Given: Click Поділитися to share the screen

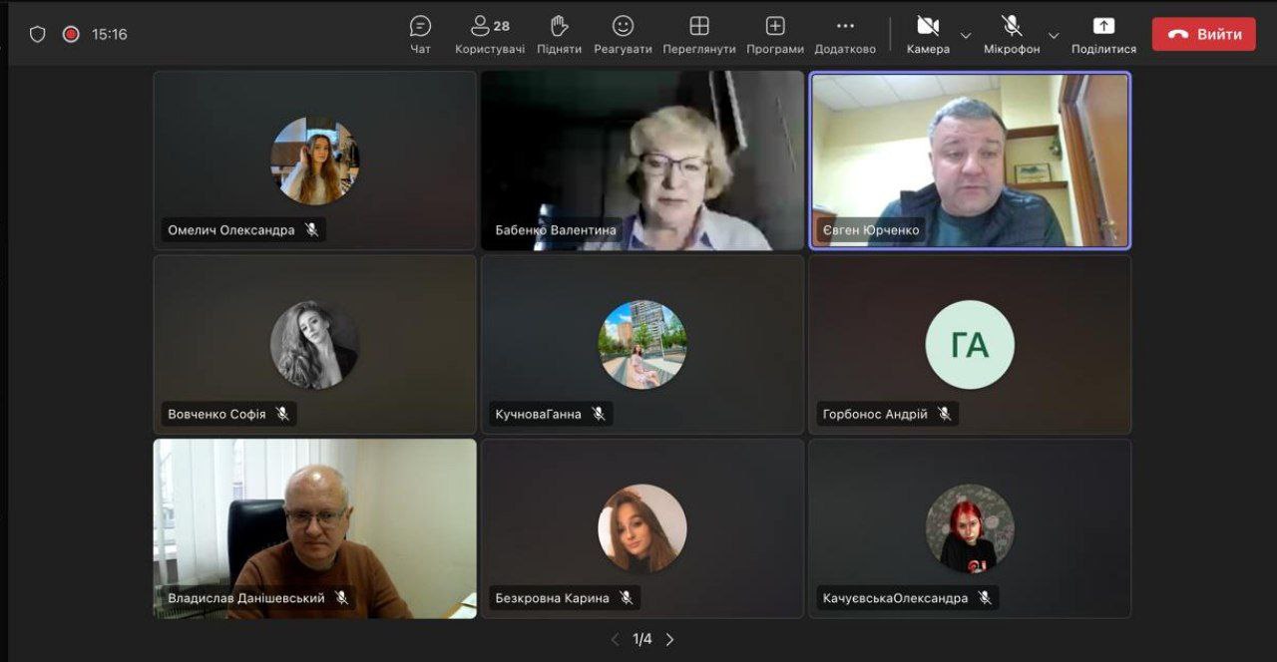Looking at the screenshot, I should tap(1103, 34).
